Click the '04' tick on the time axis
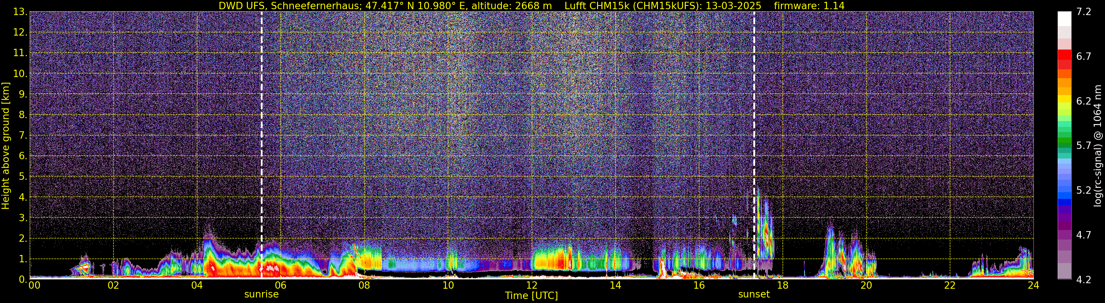Screen dimensions: 1105x303 [x=197, y=285]
